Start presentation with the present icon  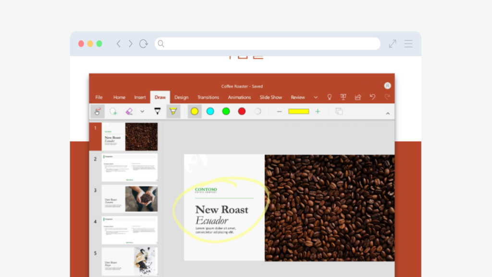coord(343,97)
